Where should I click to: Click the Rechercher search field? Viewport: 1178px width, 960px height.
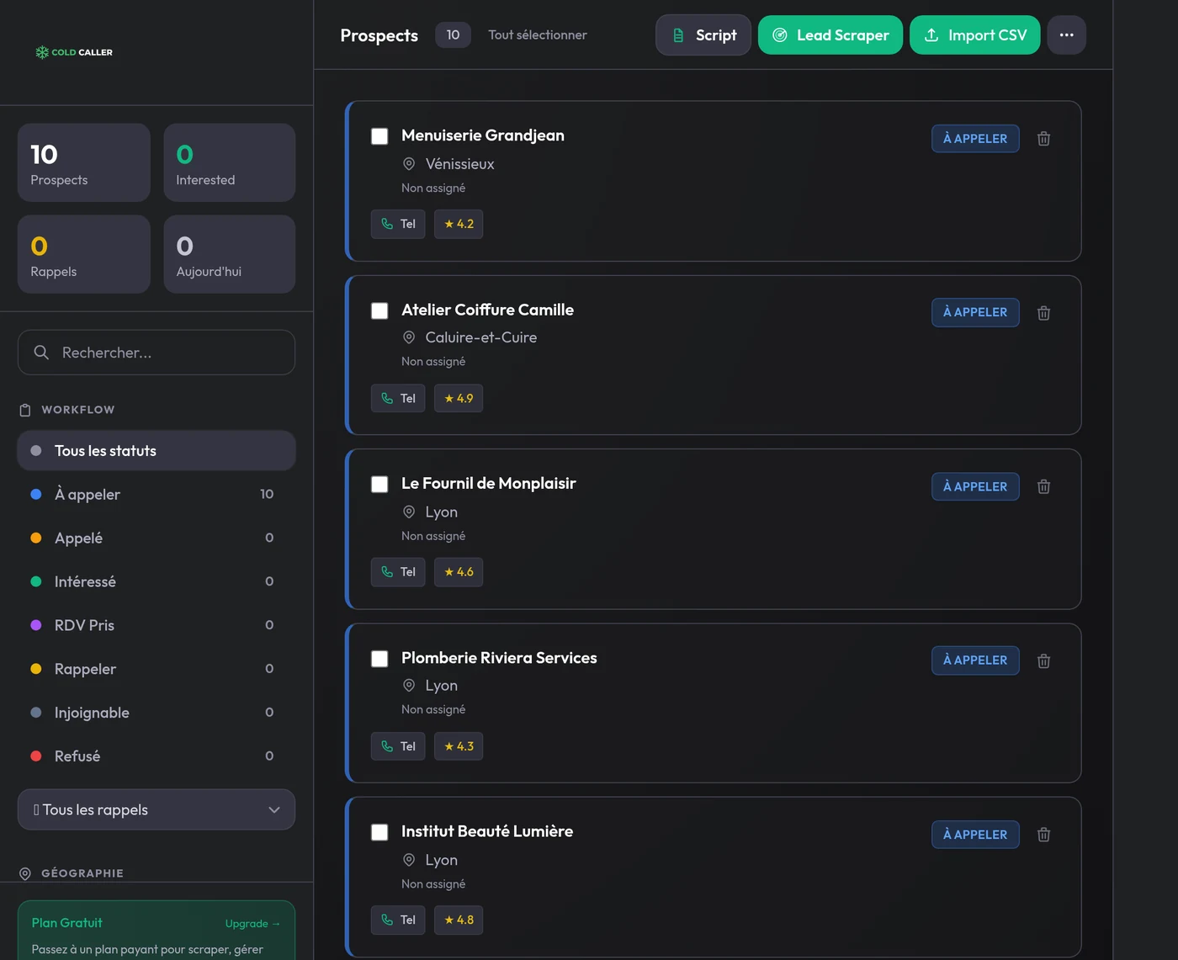tap(157, 353)
